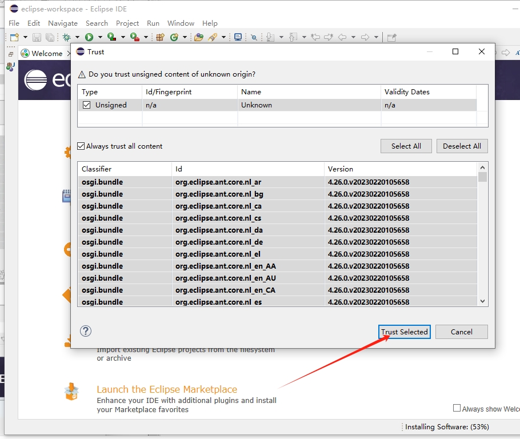Click the External Tools run icon
The width and height of the screenshot is (520, 439).
tap(135, 37)
